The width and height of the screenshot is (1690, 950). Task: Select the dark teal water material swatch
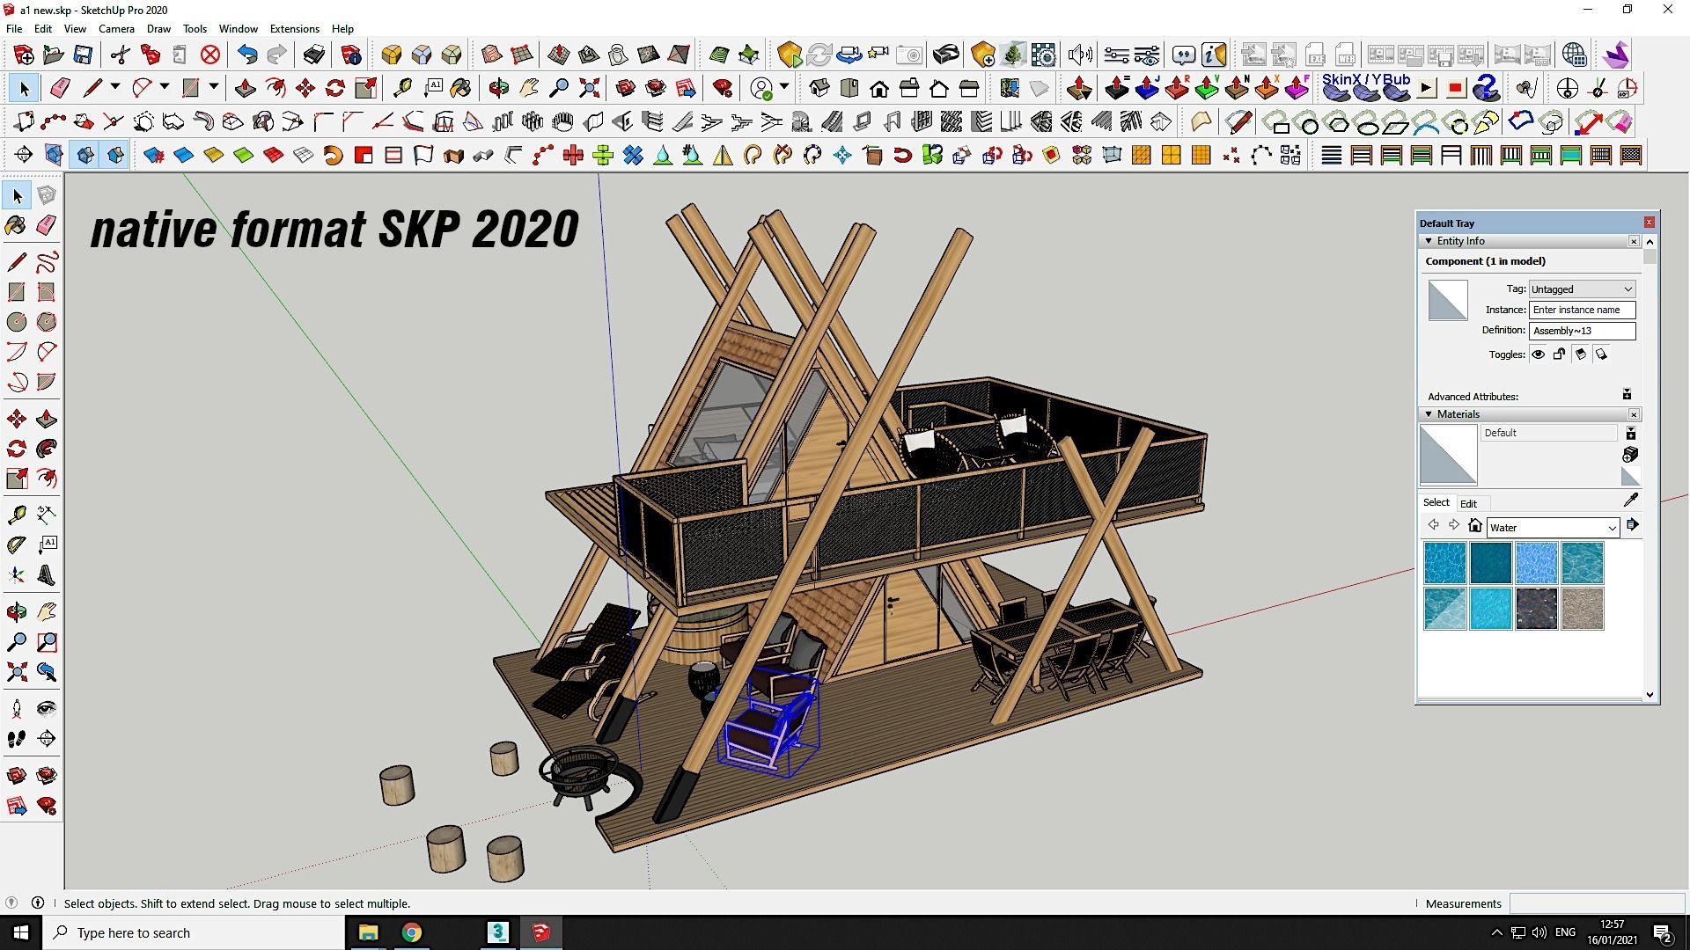[1491, 563]
